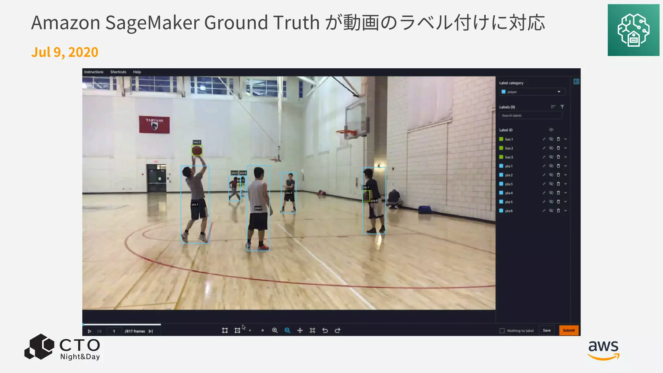Open the Label category dropdown
The height and width of the screenshot is (373, 663).
tap(532, 92)
